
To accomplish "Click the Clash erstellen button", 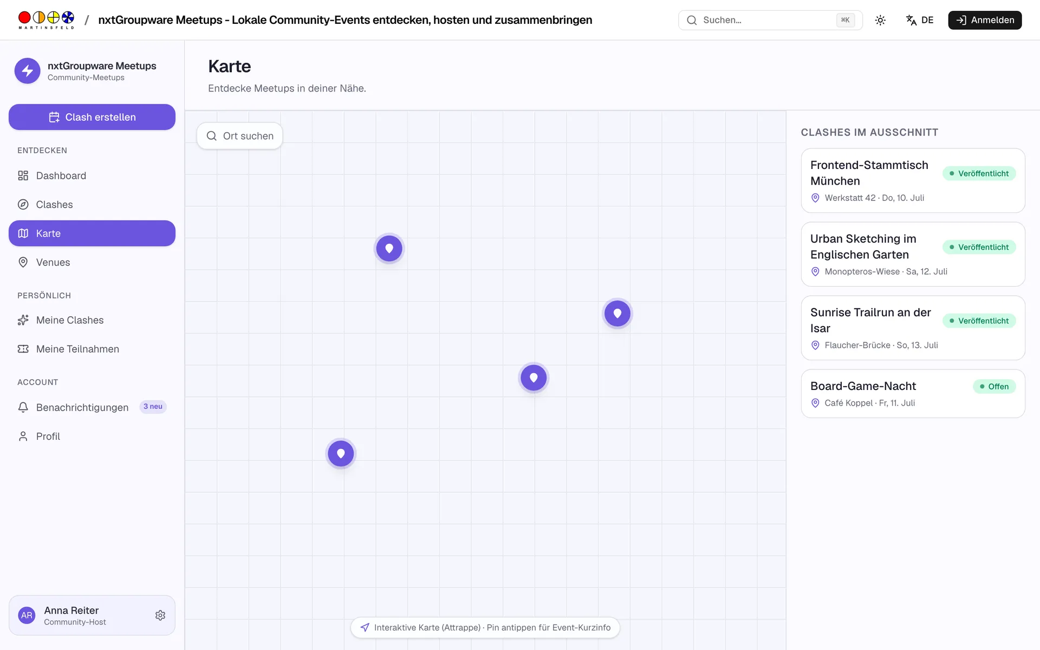I will pos(92,117).
